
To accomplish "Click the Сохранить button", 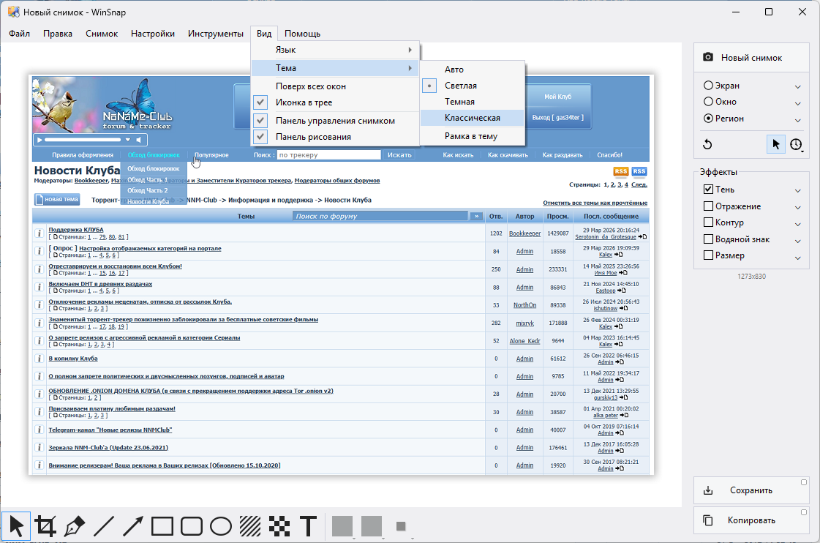I will pyautogui.click(x=751, y=490).
